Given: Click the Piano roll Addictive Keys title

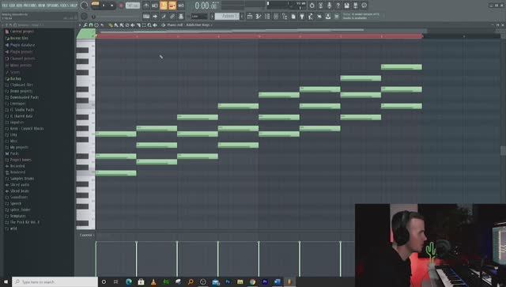Looking at the screenshot, I should tap(188, 25).
